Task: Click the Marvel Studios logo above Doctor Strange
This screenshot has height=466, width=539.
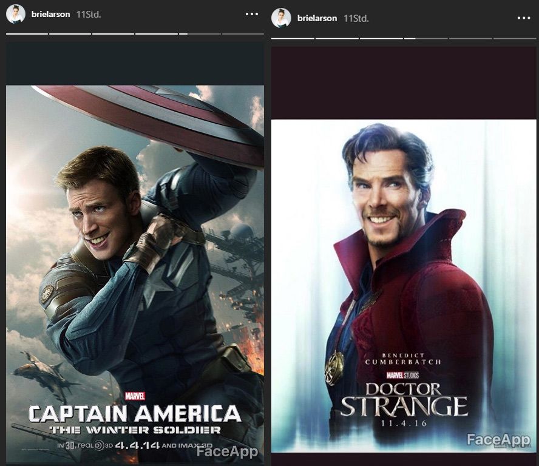Action: click(402, 375)
